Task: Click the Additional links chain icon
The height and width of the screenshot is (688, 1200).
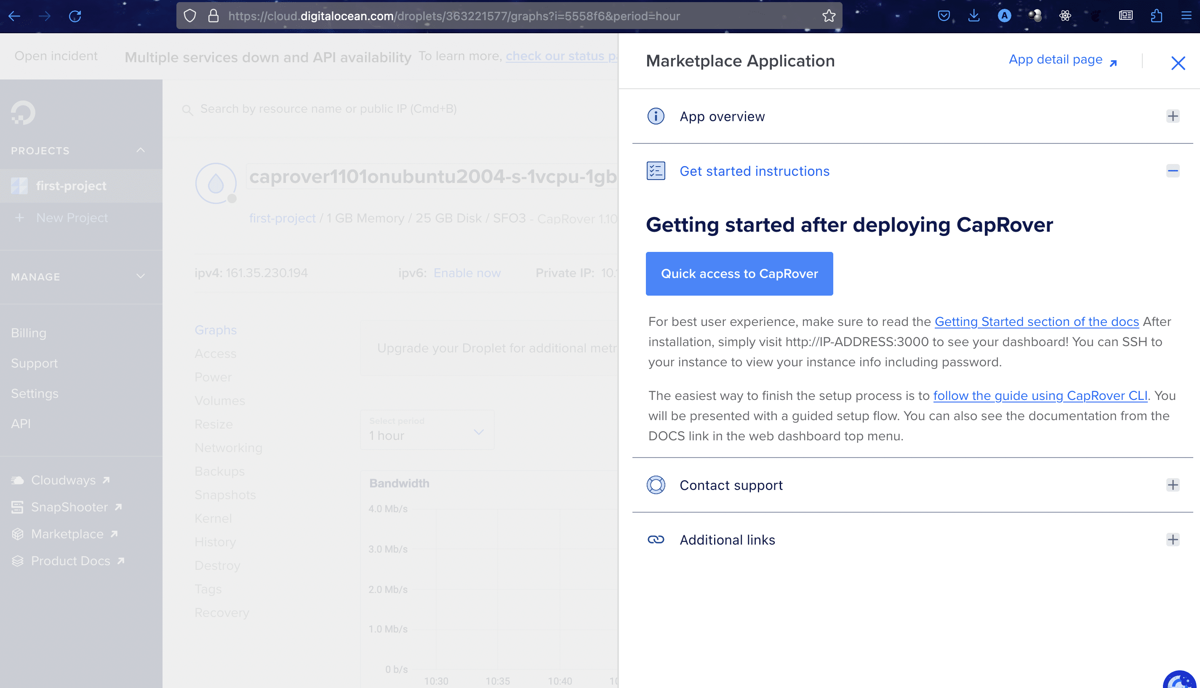Action: tap(656, 540)
